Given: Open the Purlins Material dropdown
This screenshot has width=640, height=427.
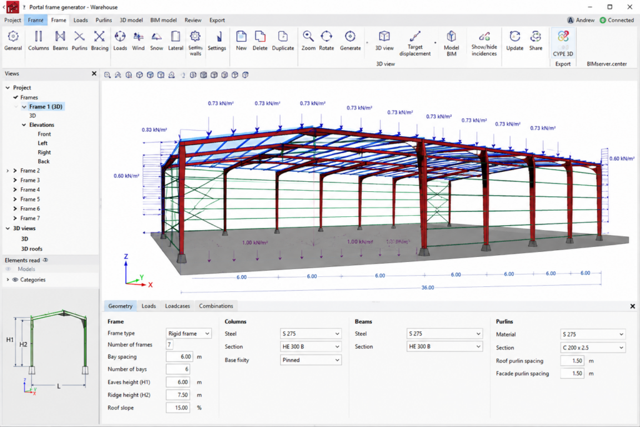Looking at the screenshot, I should pyautogui.click(x=592, y=334).
